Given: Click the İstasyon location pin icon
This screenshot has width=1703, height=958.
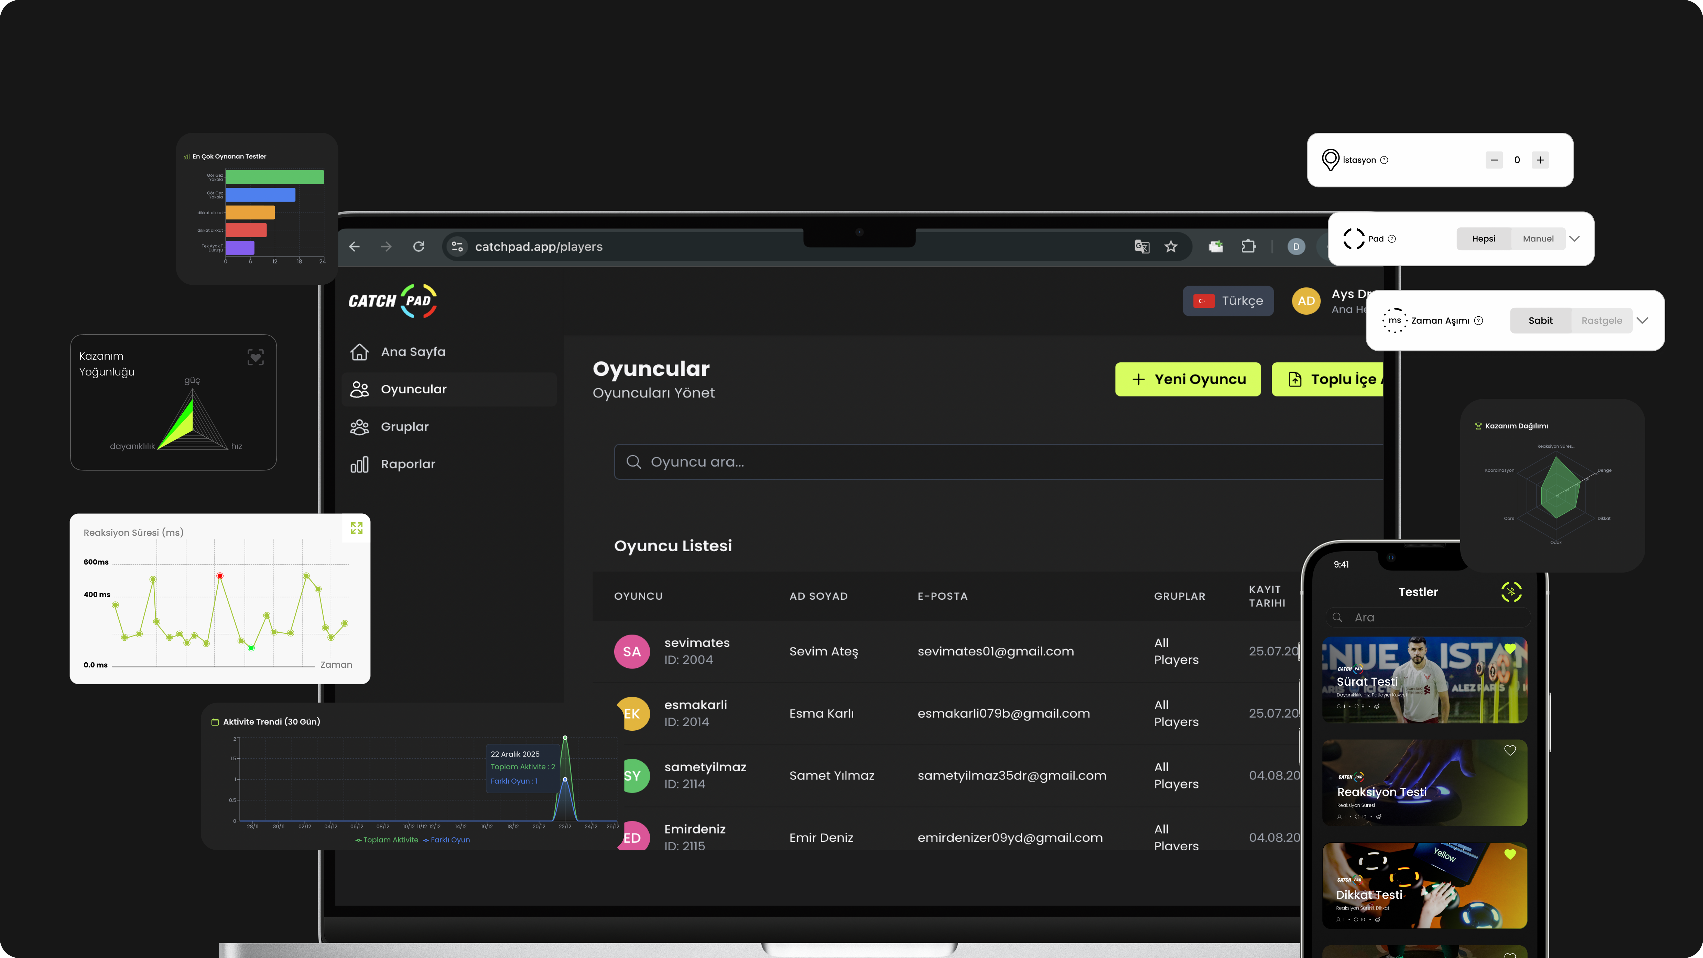Looking at the screenshot, I should point(1330,160).
